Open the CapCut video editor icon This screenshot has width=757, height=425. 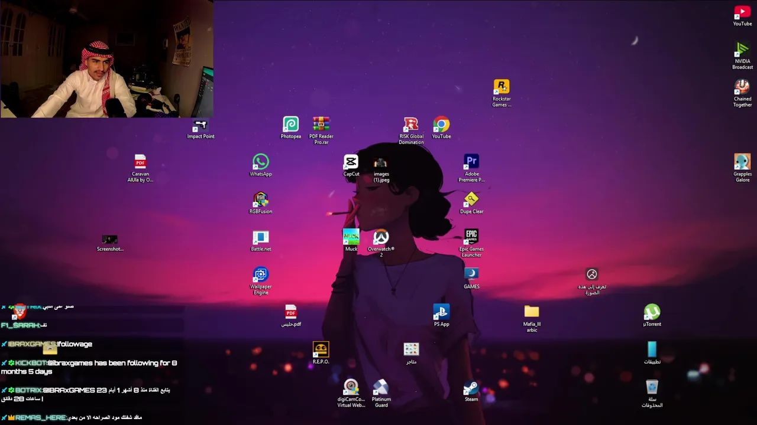[x=351, y=165]
